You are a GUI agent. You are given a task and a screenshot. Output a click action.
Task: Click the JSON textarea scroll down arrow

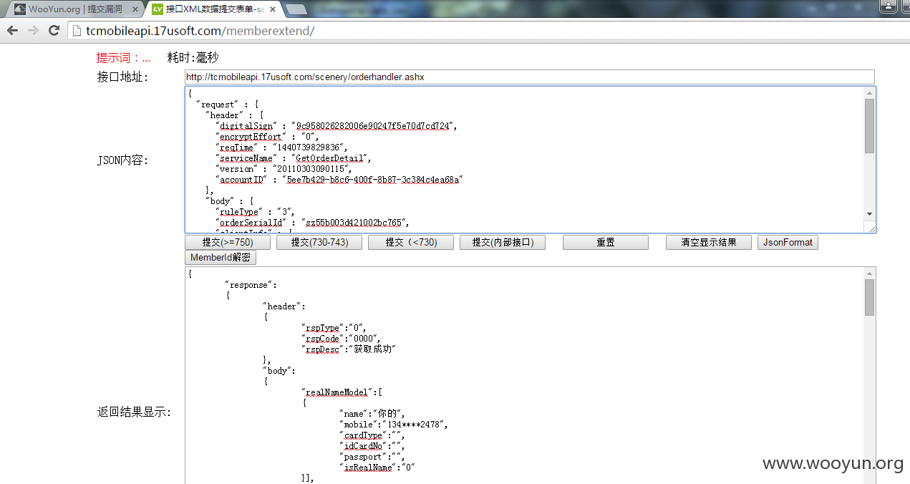[869, 213]
